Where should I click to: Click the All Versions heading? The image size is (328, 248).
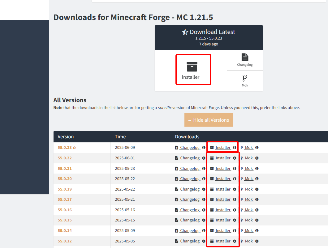pos(70,100)
